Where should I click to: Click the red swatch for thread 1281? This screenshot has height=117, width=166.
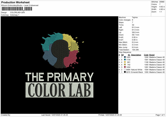[x=125, y=67]
